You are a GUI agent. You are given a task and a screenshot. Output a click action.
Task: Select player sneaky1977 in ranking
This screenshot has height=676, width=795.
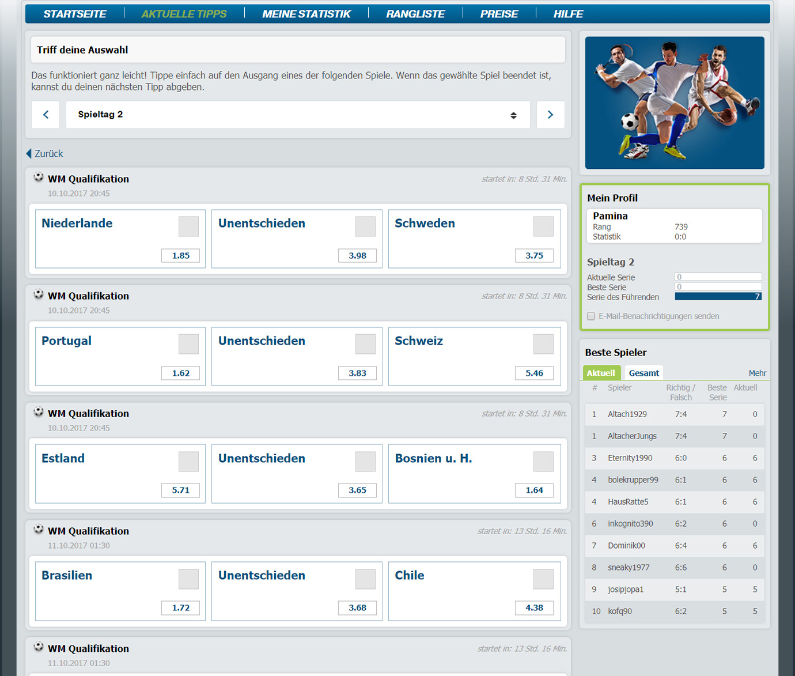tap(629, 568)
